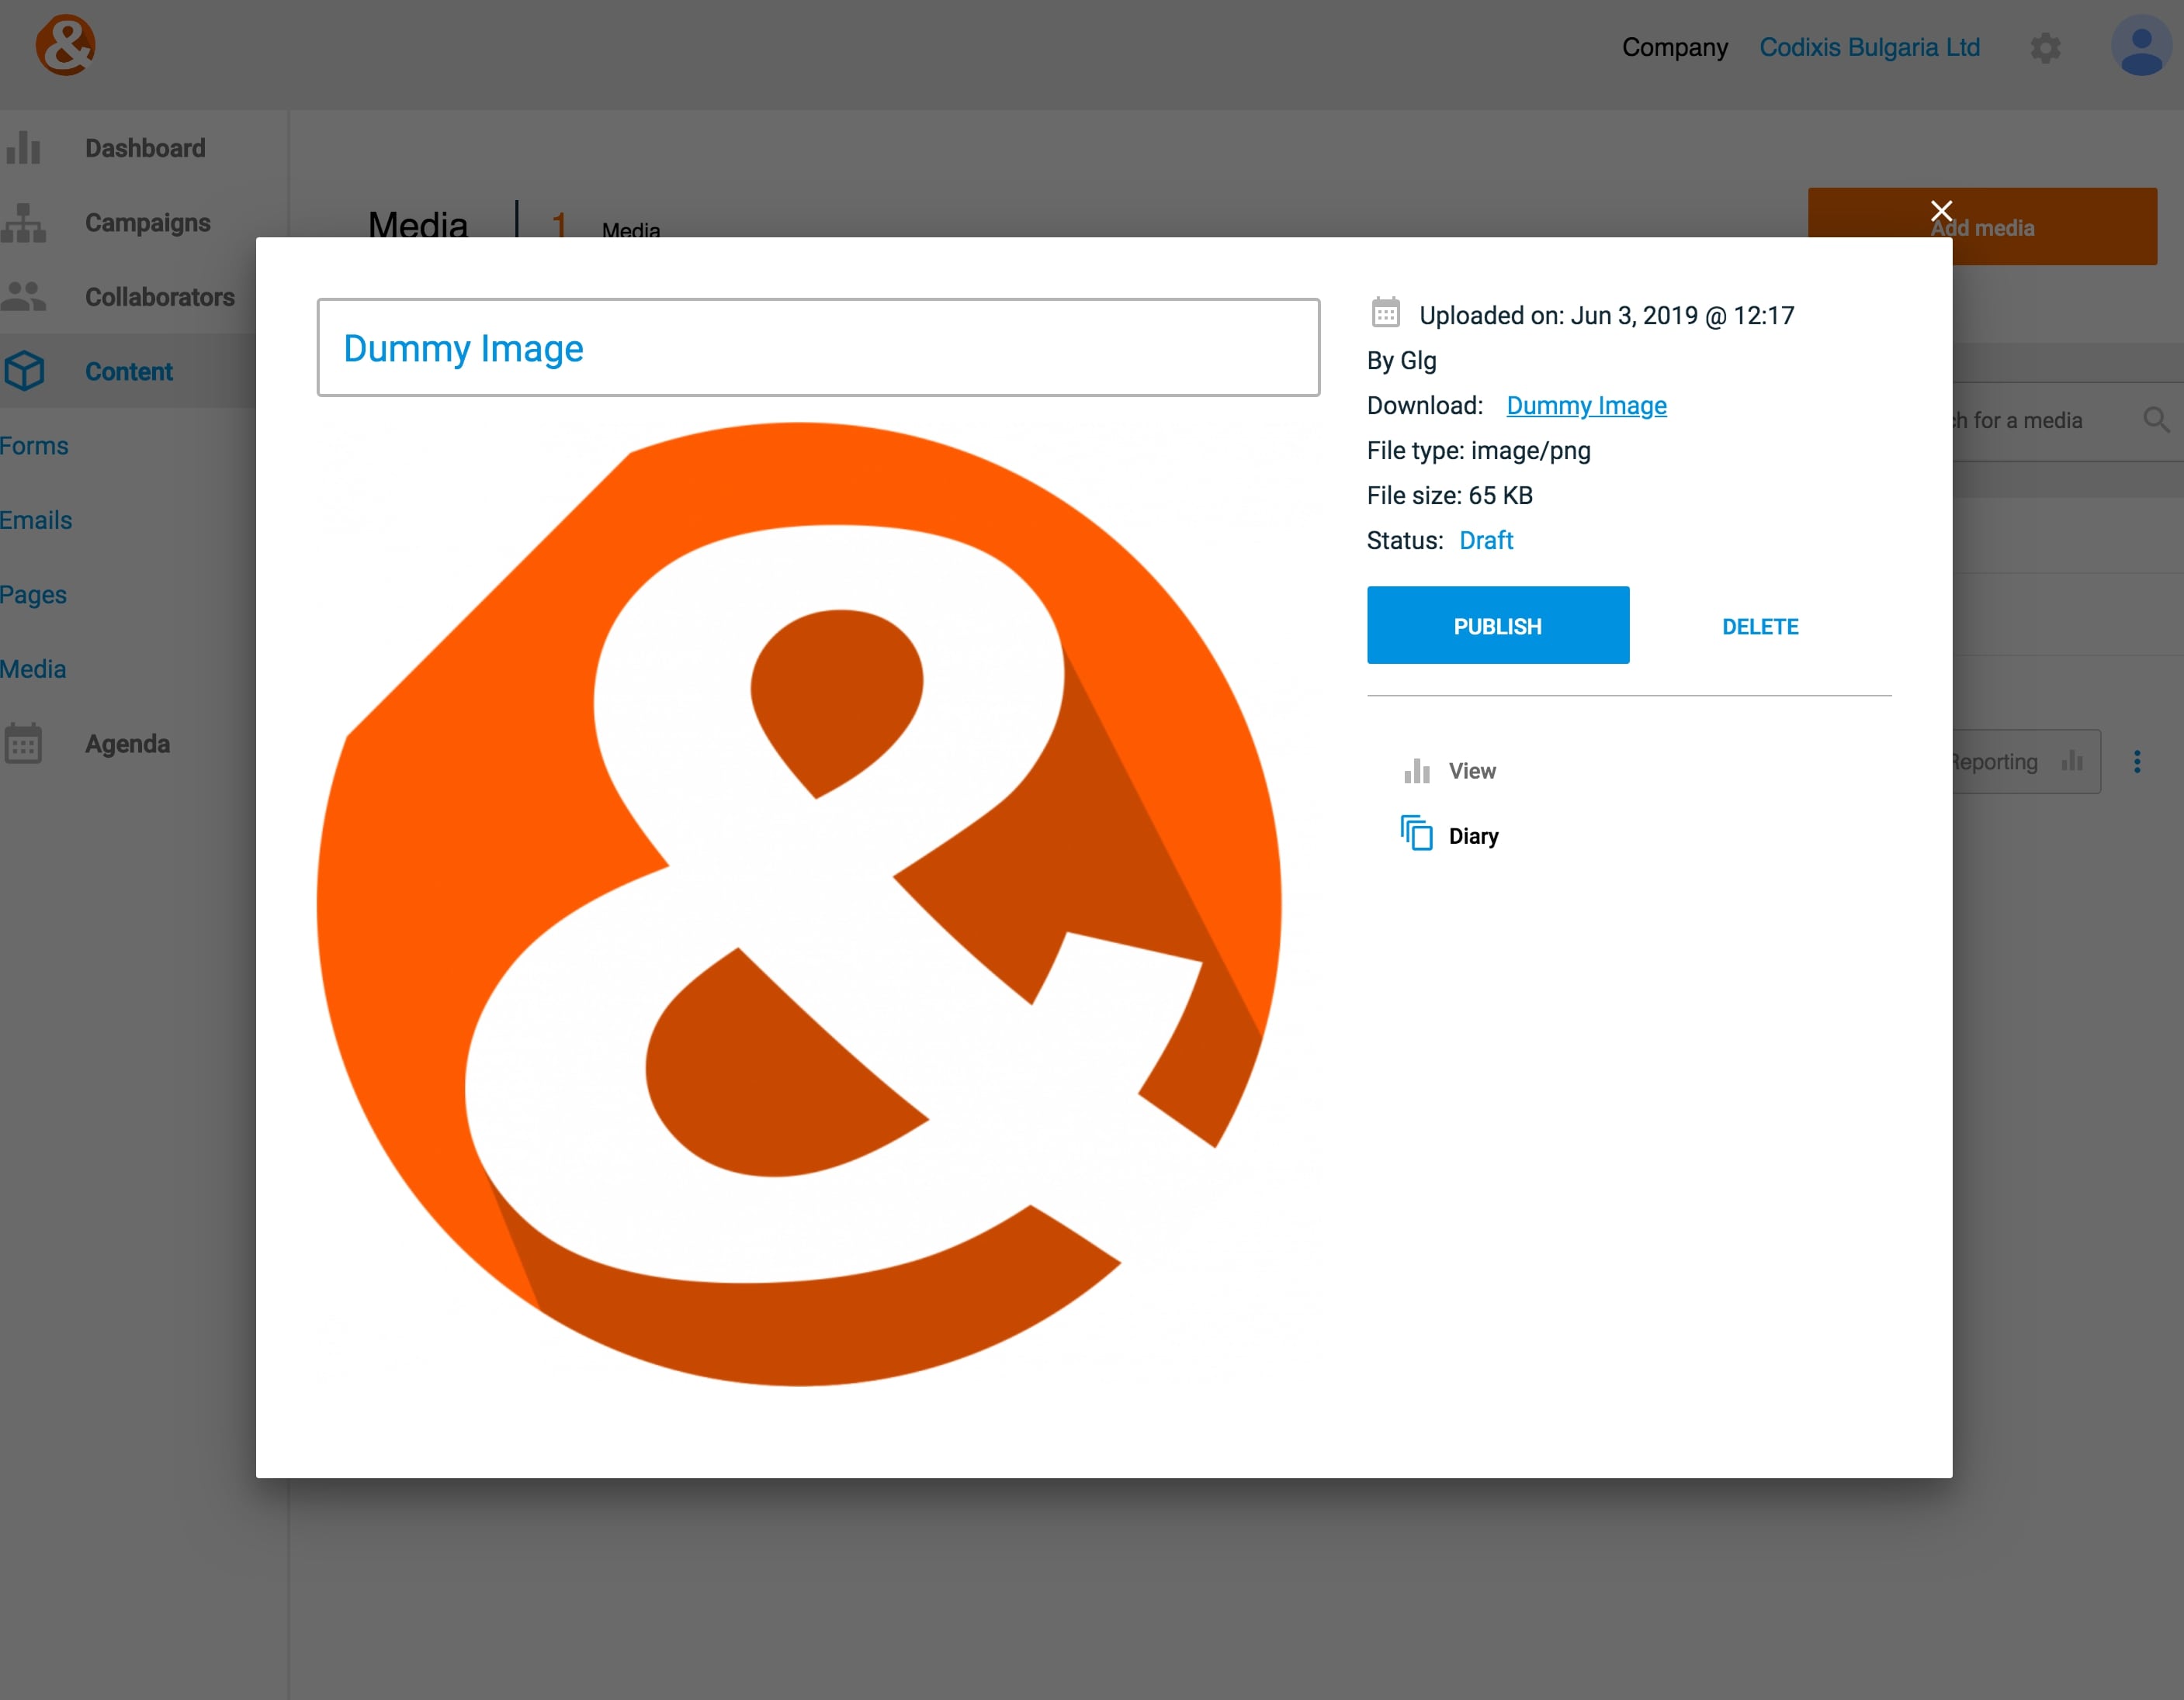Click the PUBLISH button
The width and height of the screenshot is (2184, 1700).
[1497, 626]
